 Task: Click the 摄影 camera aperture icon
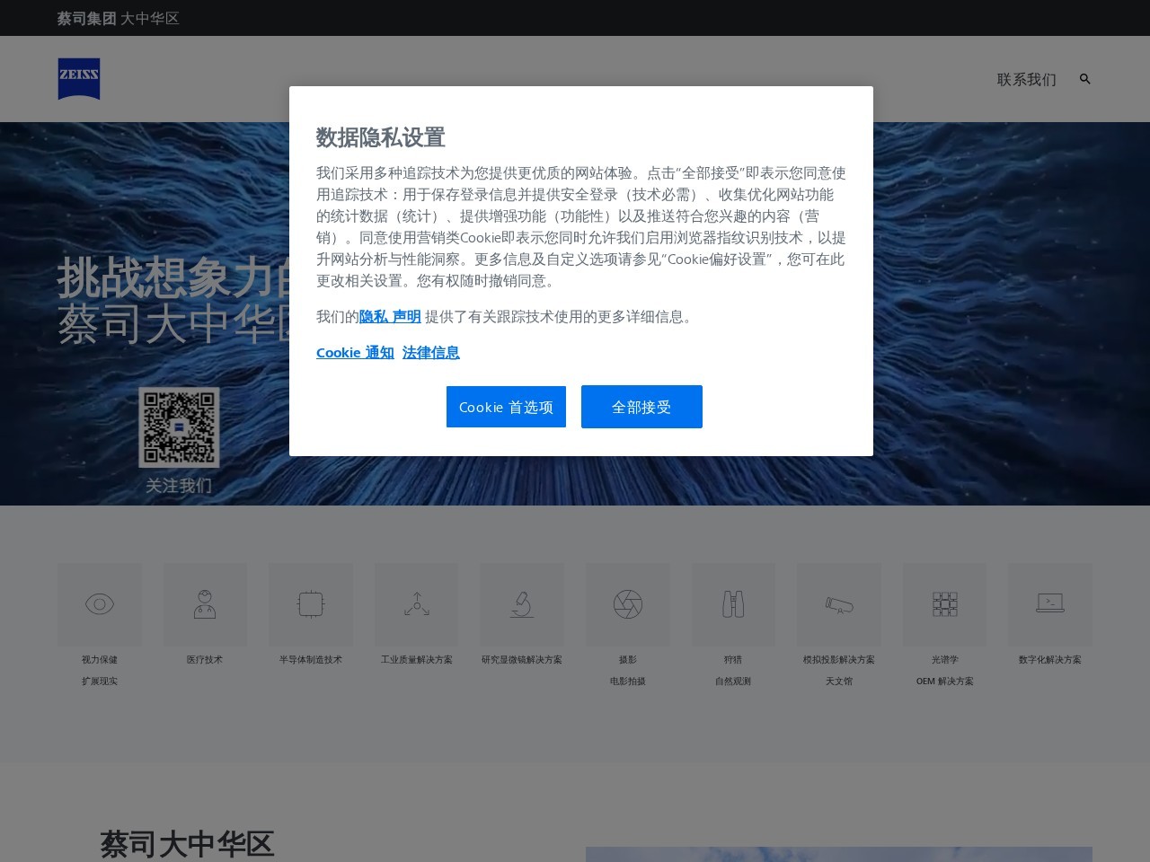tap(628, 604)
